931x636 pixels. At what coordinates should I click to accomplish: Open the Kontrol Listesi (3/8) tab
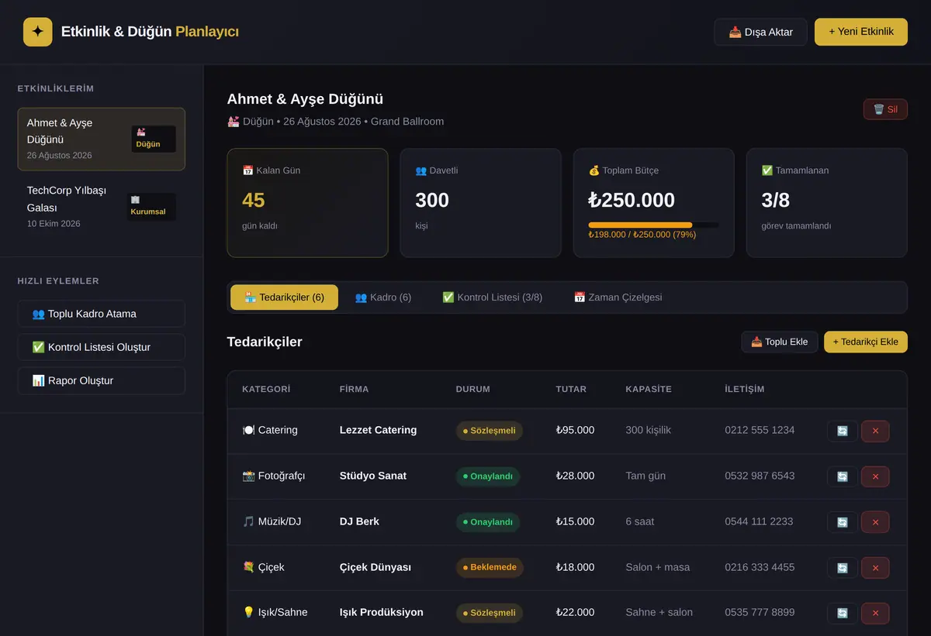coord(492,297)
